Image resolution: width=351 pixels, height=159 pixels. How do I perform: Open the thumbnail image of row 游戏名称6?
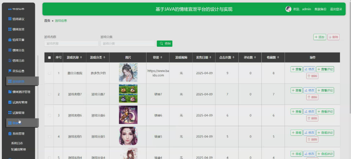click(128, 115)
